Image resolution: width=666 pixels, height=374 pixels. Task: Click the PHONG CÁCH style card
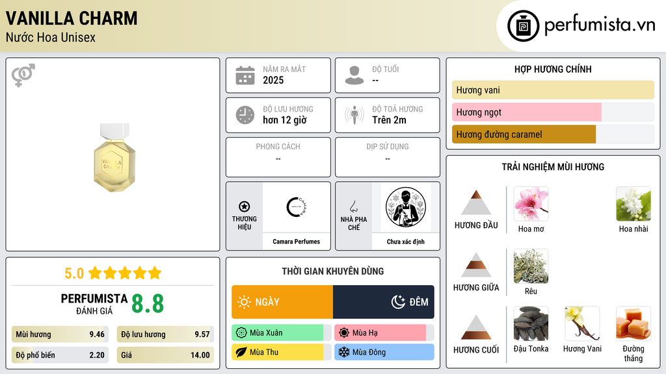coord(278,157)
